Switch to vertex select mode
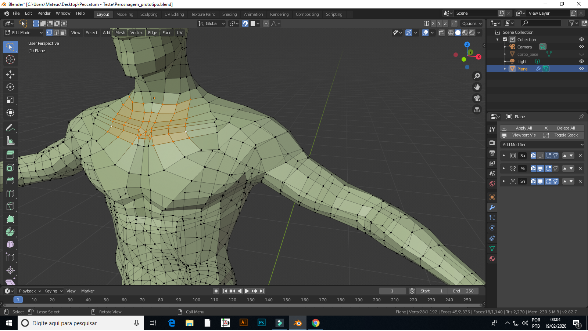 pyautogui.click(x=49, y=33)
